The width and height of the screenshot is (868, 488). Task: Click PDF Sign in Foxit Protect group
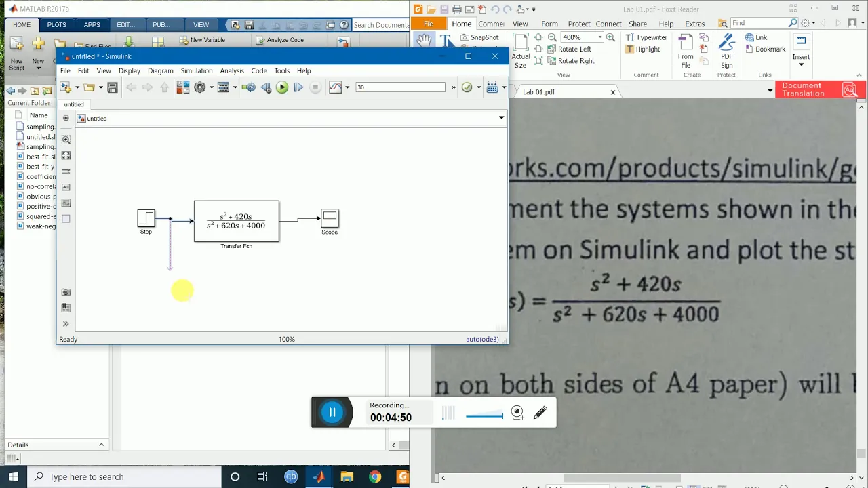pos(727,50)
